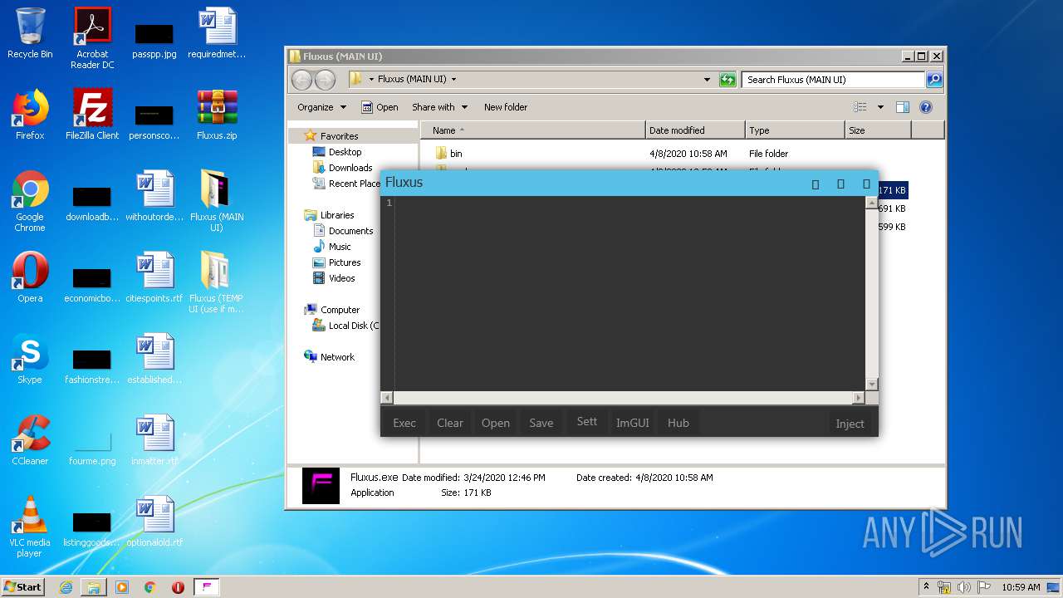Select the Recycle Bin desktop icon

(x=30, y=33)
